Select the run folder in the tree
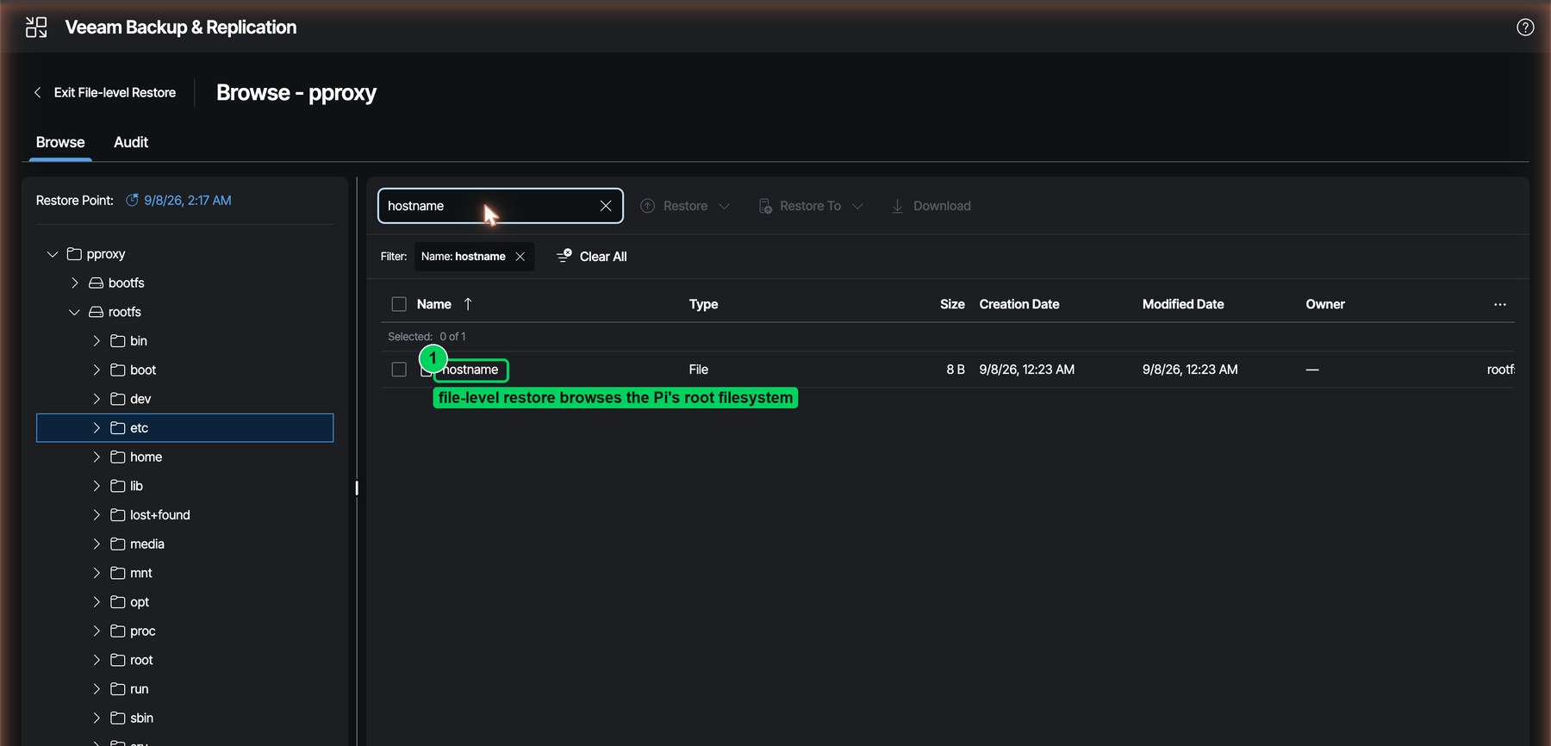 139,689
